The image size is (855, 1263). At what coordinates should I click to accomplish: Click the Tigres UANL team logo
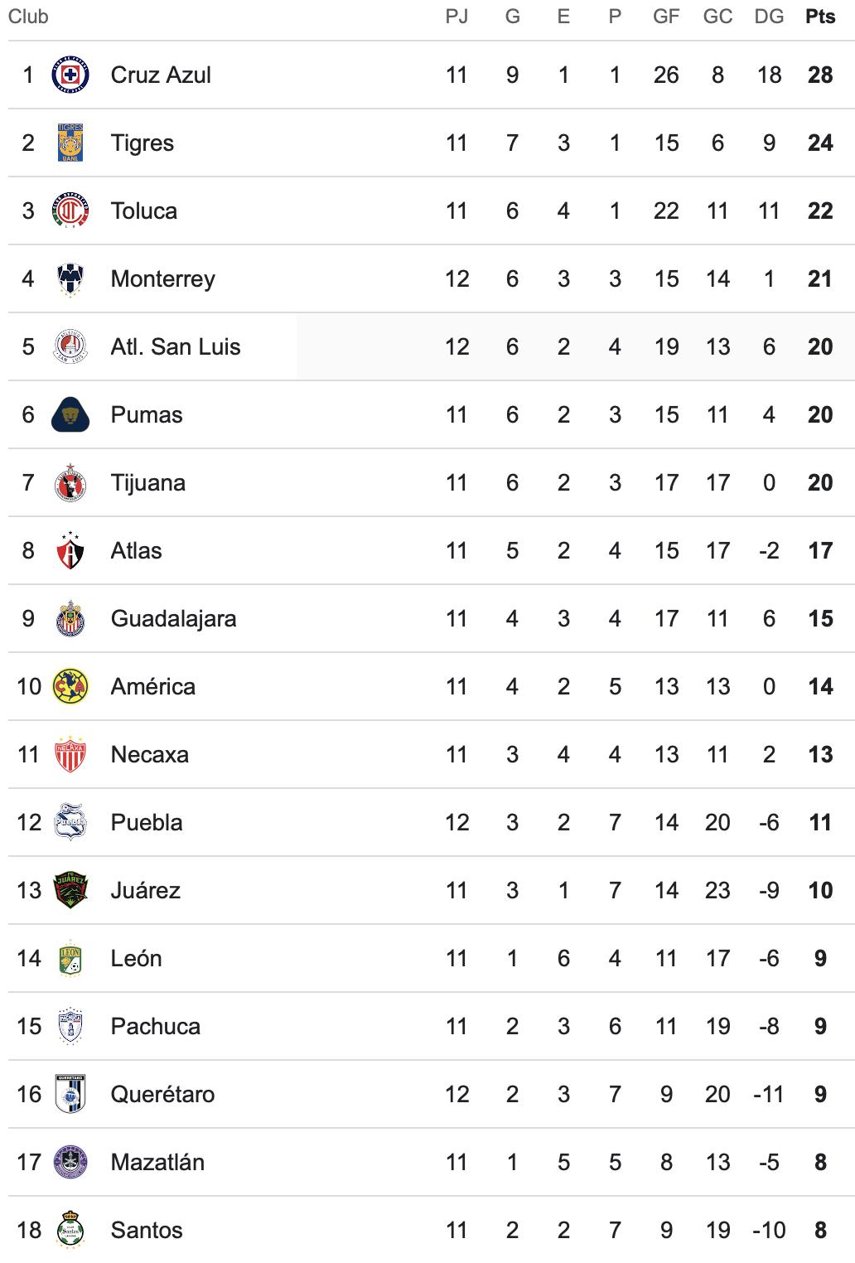click(70, 143)
